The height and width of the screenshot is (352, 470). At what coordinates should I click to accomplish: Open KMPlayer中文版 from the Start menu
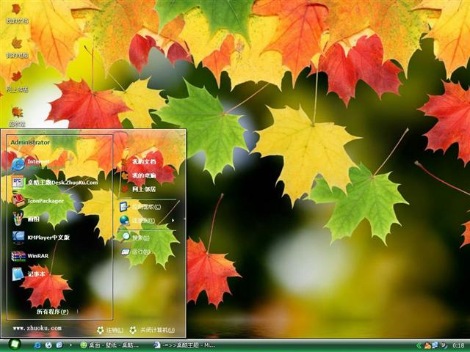41,237
